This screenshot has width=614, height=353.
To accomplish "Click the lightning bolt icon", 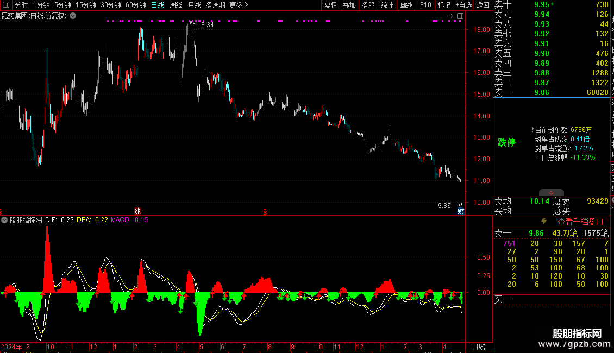I will (544, 222).
